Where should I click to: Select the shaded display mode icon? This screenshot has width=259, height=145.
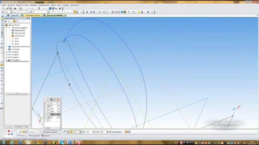point(122,12)
